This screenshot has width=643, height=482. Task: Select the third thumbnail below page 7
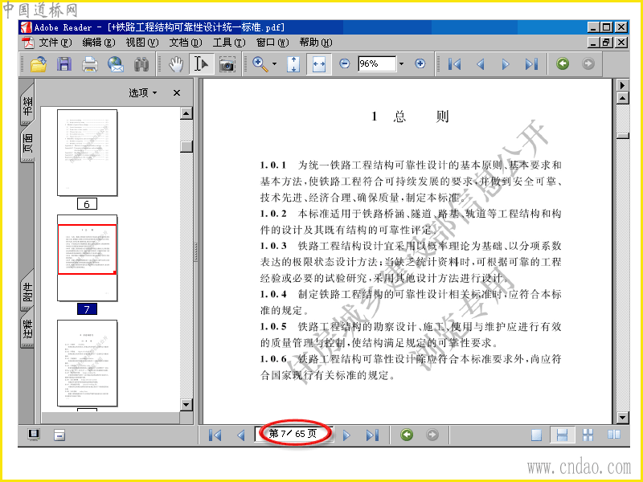[87, 363]
